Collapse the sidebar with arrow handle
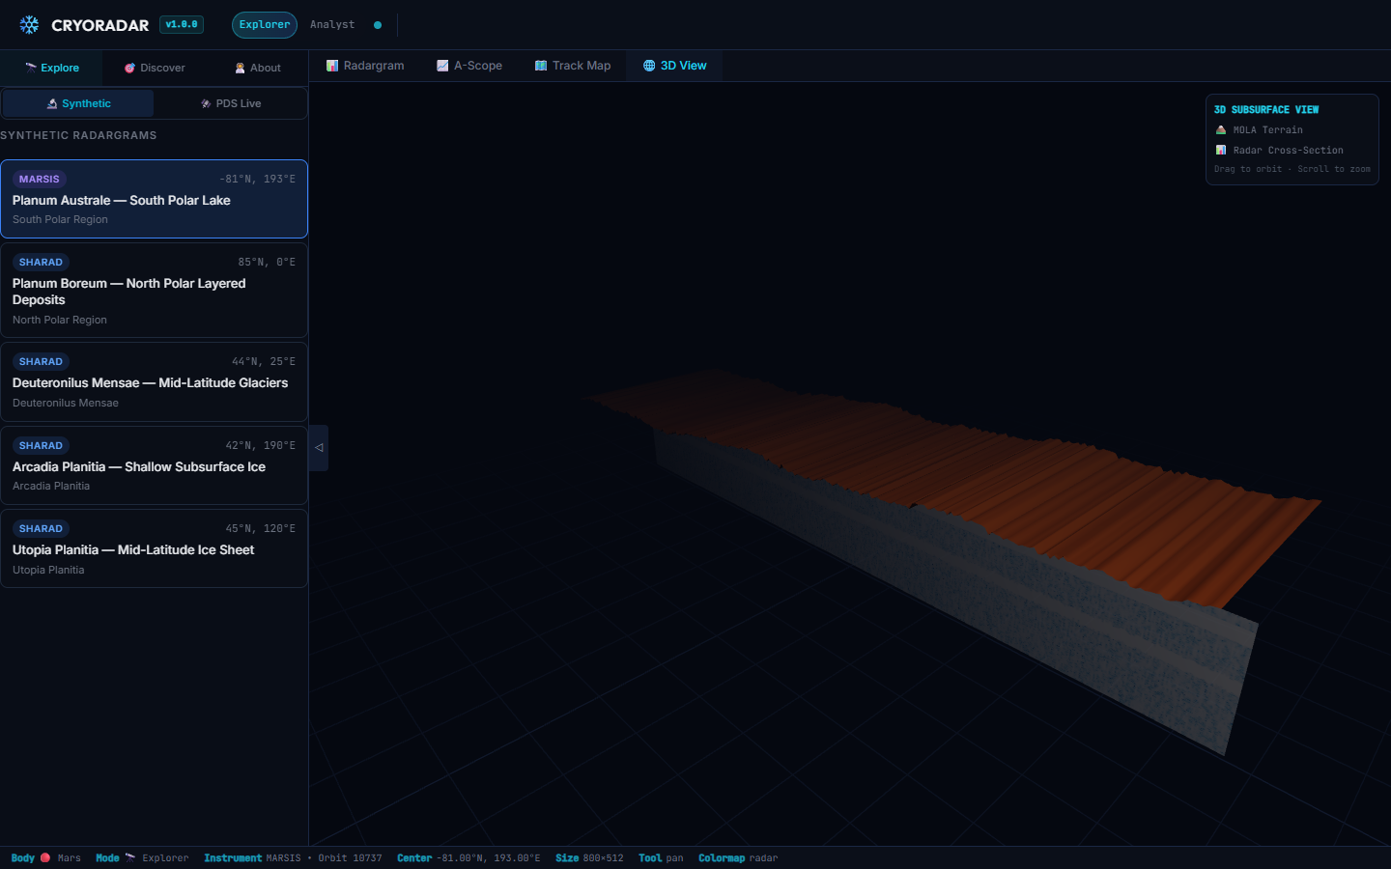Screen dimensions: 1391x869 (x=319, y=448)
